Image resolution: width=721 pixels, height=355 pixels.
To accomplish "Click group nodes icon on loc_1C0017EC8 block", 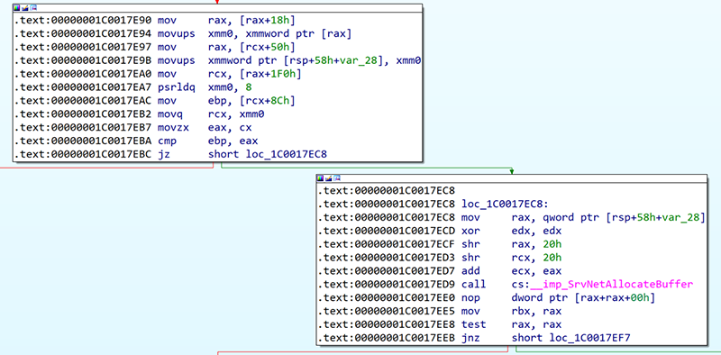I will point(337,178).
